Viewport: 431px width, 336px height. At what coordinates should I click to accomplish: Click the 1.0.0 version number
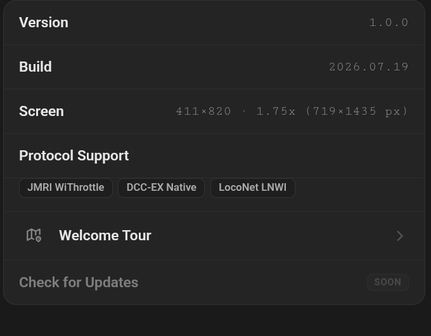tap(389, 23)
